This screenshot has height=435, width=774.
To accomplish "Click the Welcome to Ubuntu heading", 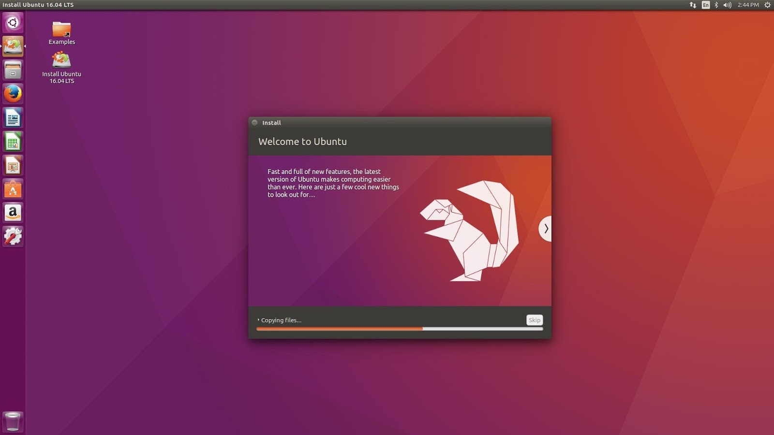I will [x=302, y=142].
